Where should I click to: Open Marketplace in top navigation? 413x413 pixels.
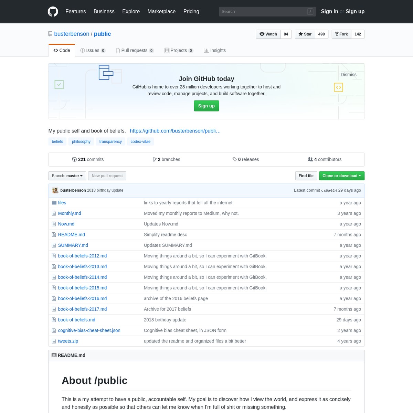click(x=161, y=11)
